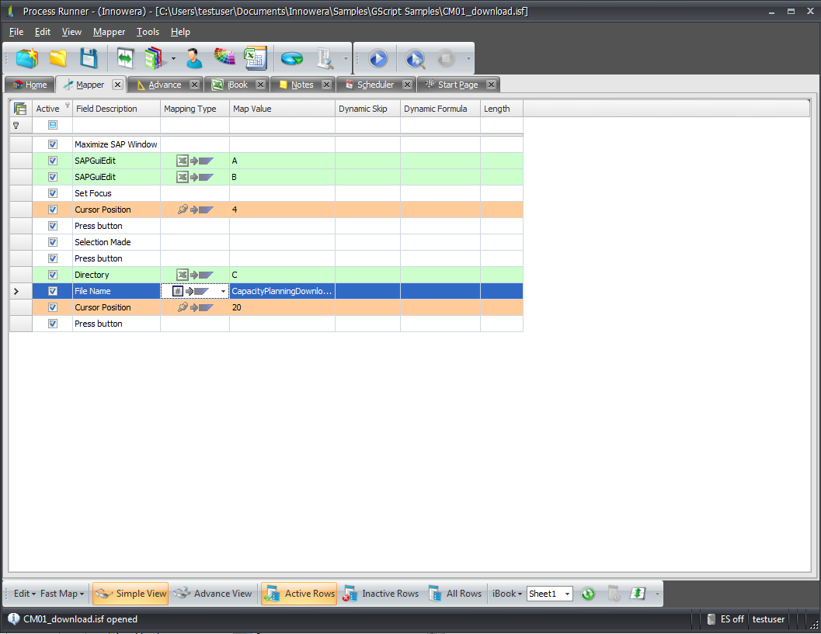Click the save (floppy disk) toolbar icon
Image resolution: width=821 pixels, height=634 pixels.
(89, 58)
